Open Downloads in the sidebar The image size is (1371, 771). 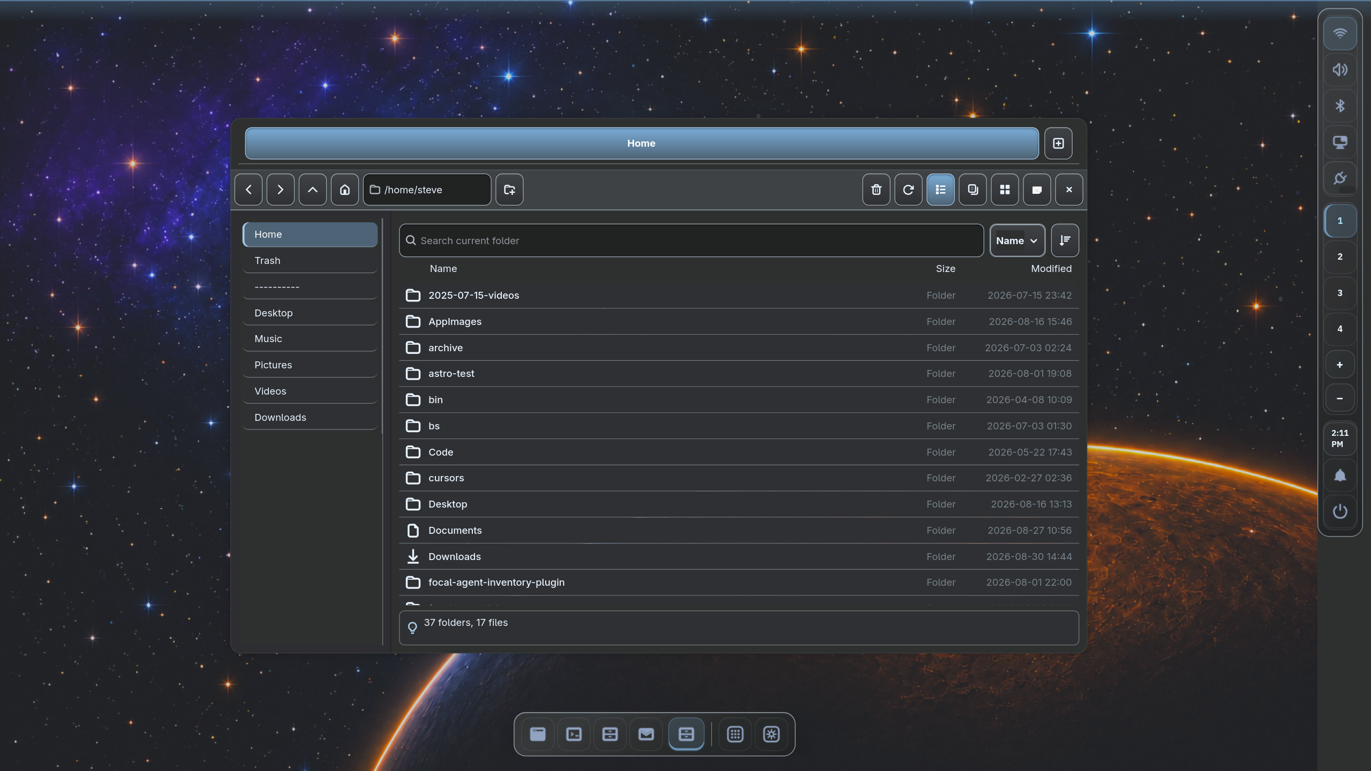pyautogui.click(x=310, y=418)
